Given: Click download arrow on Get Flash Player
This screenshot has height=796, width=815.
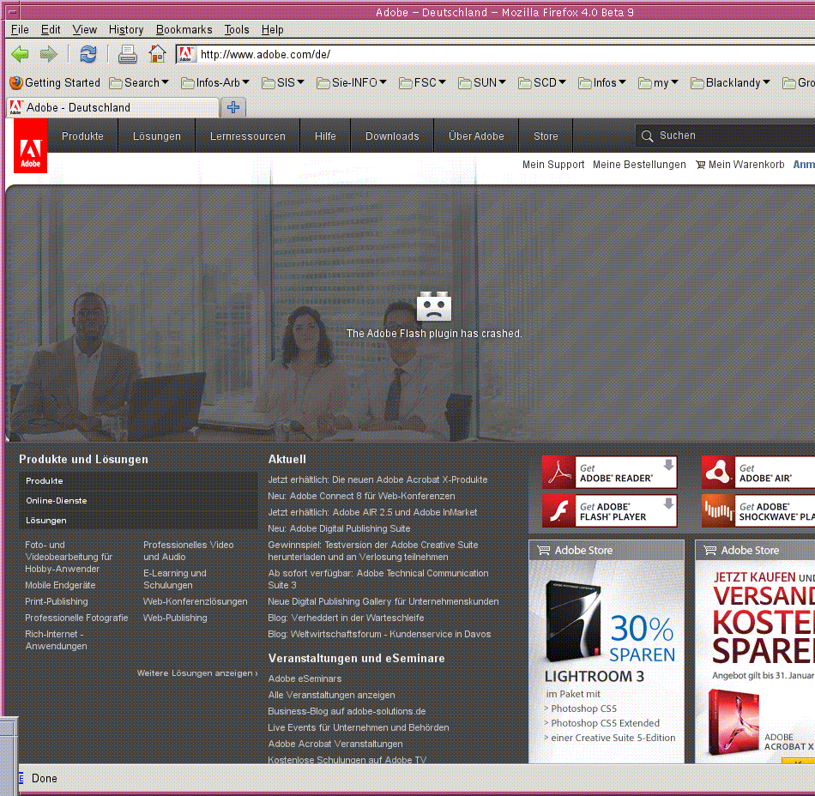Looking at the screenshot, I should coord(668,503).
